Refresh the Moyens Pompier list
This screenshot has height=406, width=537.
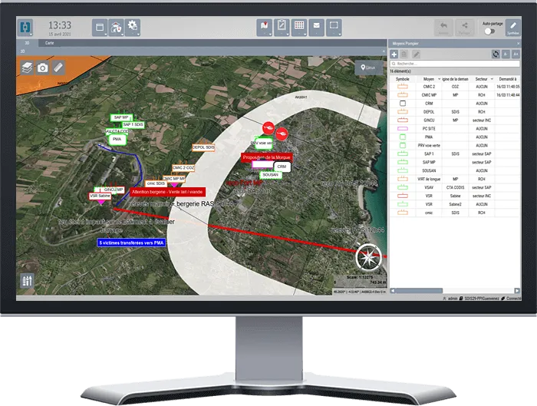click(x=496, y=54)
